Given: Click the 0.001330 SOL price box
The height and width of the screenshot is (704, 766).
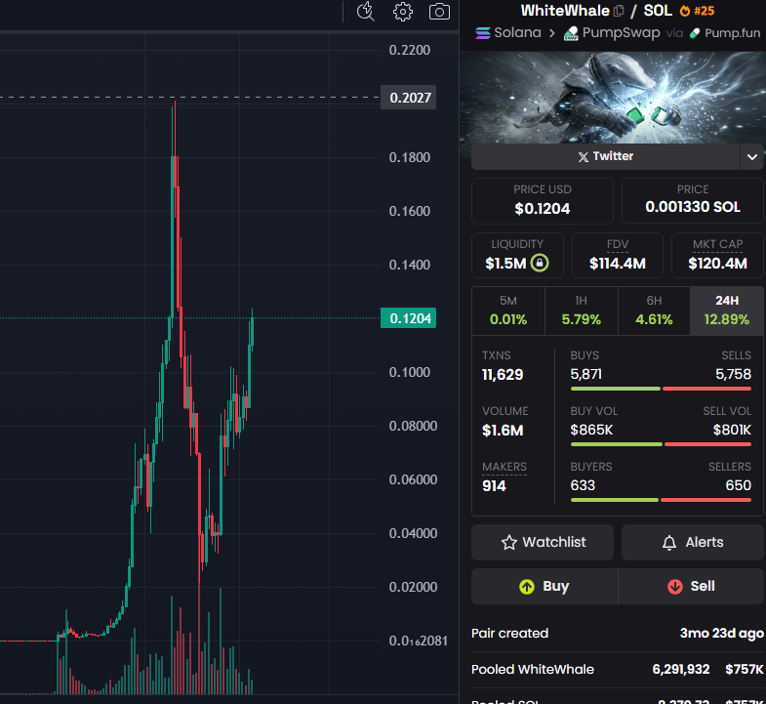Looking at the screenshot, I should pyautogui.click(x=692, y=201).
